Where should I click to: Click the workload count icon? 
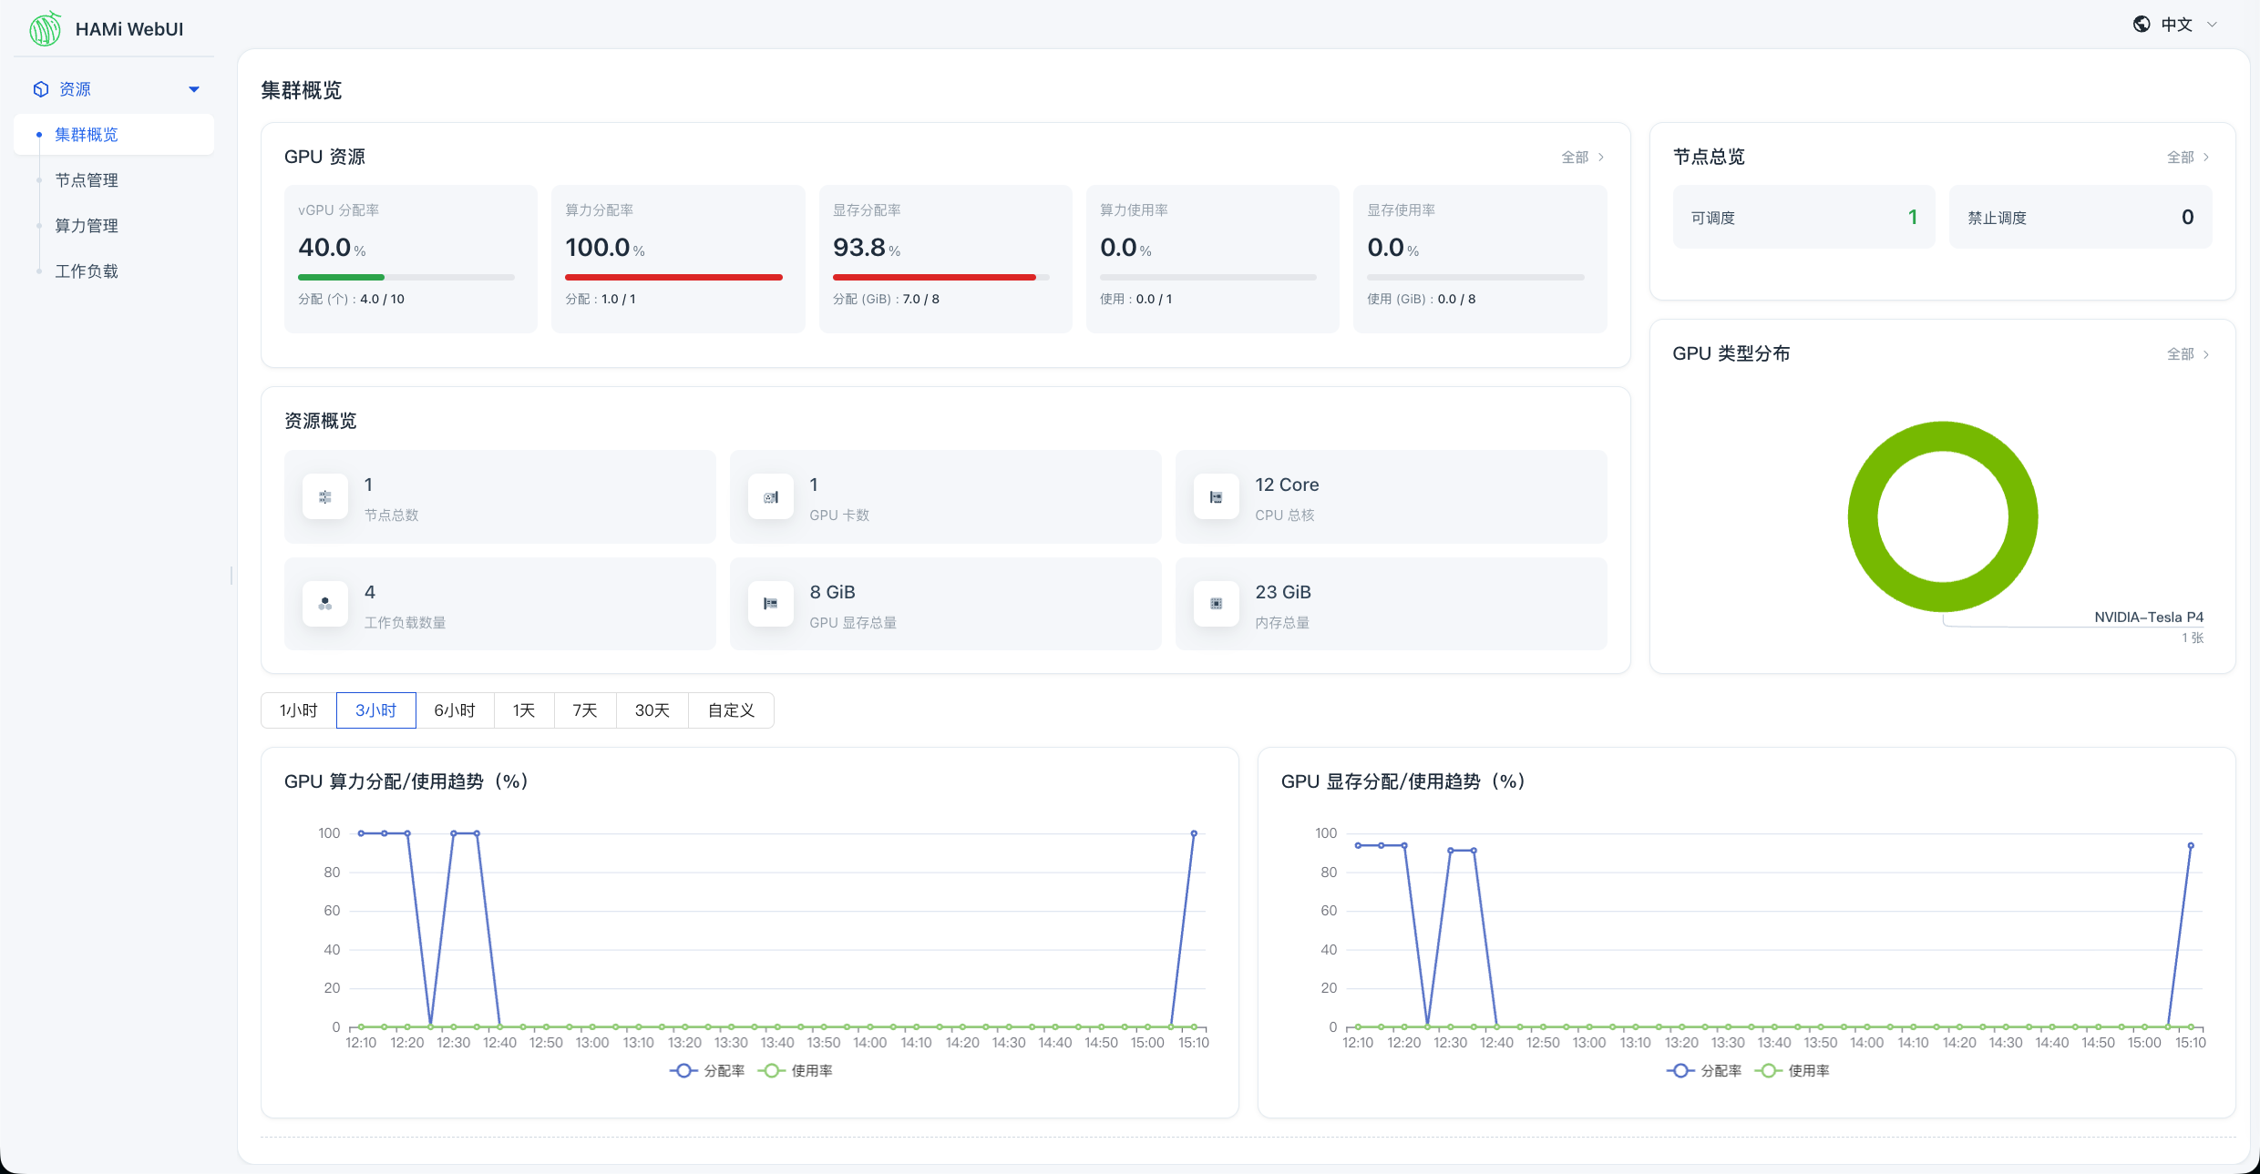[x=325, y=604]
